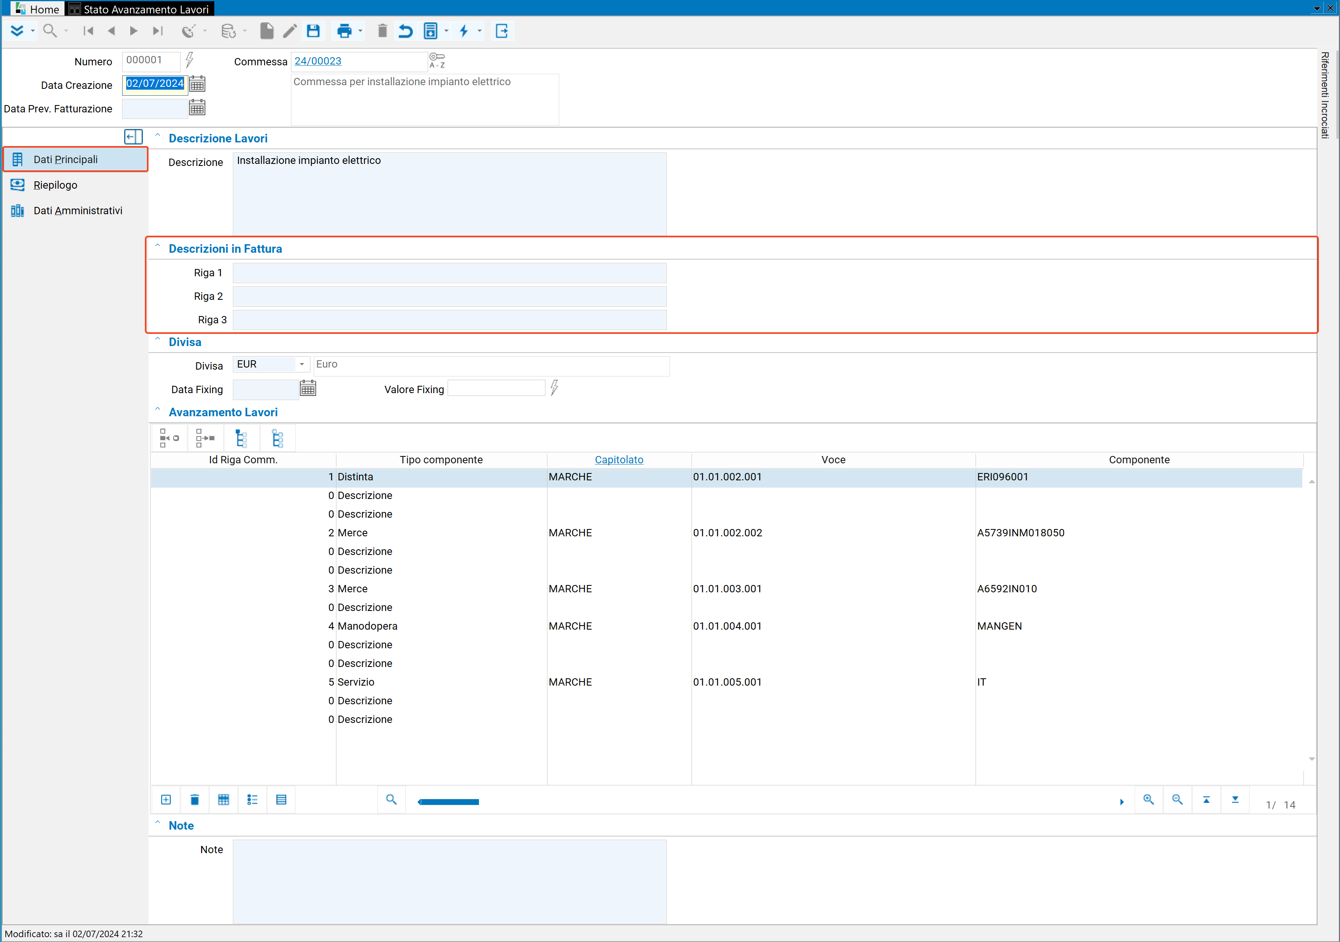Open dropdown beside double chevron icon
This screenshot has height=942, width=1340.
(33, 31)
